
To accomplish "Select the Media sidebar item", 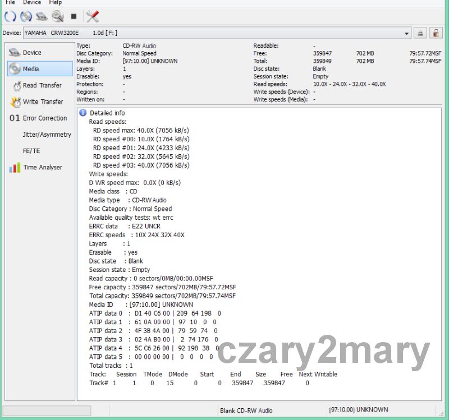I will 31,69.
